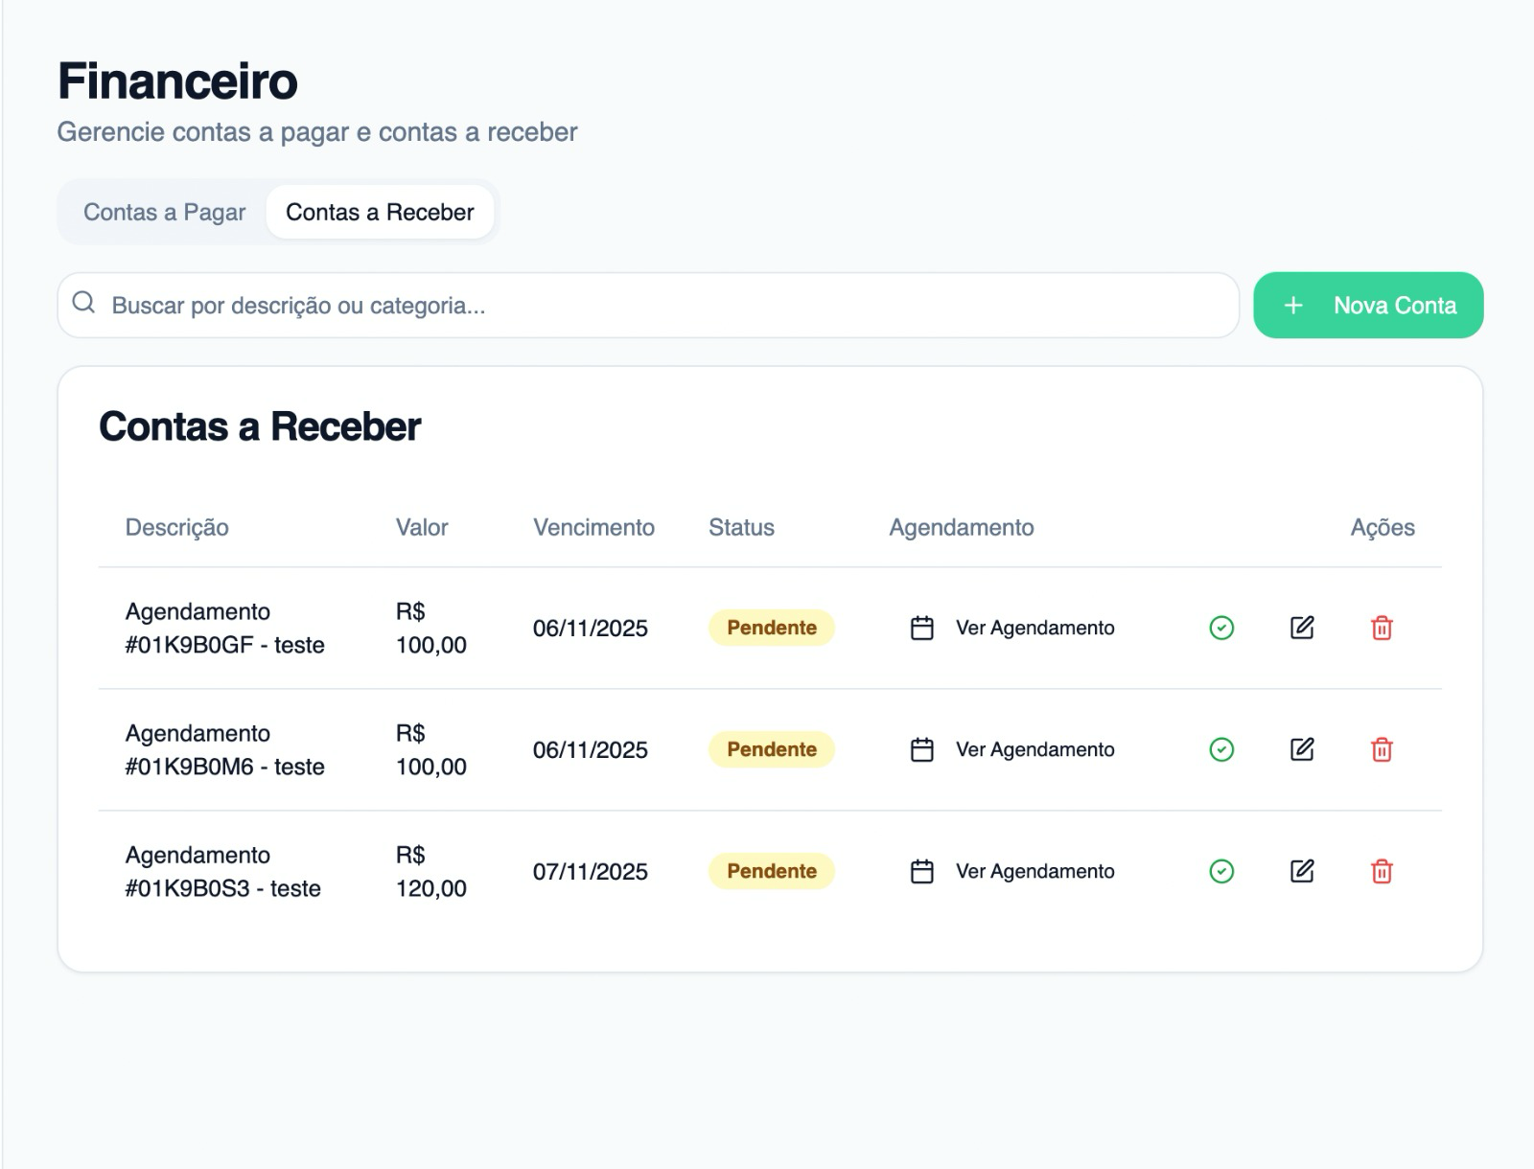This screenshot has height=1169, width=1534.
Task: Focus the description or category search field
Action: 662,306
